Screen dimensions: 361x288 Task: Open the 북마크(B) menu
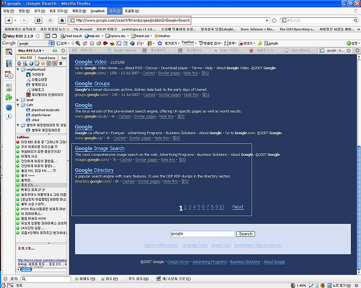click(79, 11)
